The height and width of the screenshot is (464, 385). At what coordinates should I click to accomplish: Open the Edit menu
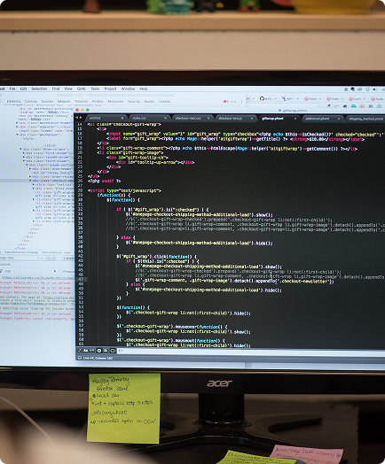pyautogui.click(x=23, y=89)
